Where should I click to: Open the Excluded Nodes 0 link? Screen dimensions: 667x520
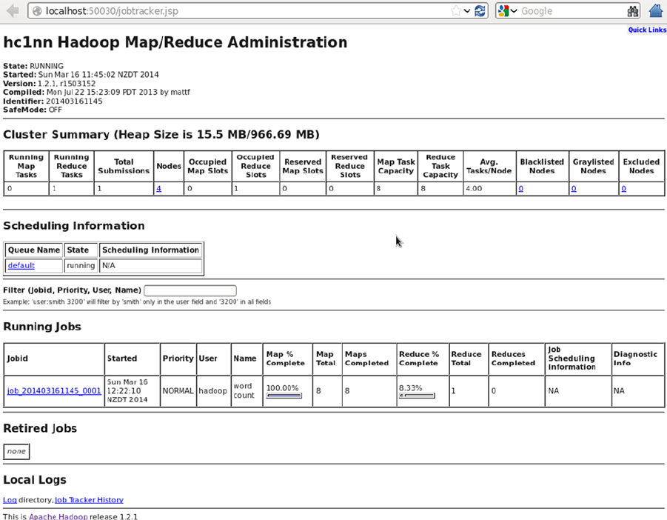pos(623,188)
